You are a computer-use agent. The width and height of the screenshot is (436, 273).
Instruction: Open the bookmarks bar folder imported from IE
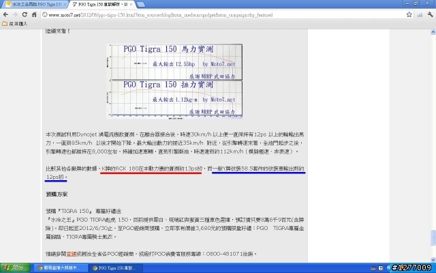click(15, 24)
